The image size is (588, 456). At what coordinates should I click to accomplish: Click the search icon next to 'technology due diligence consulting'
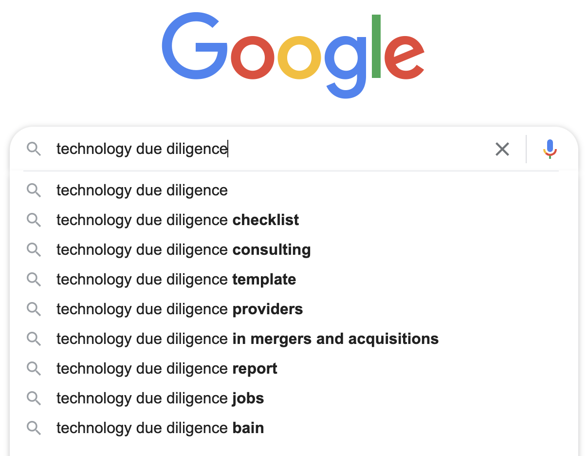[34, 249]
